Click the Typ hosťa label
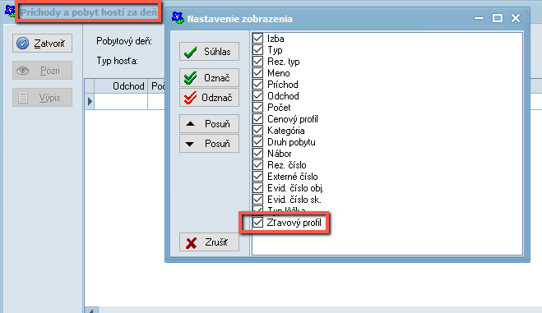Image resolution: width=542 pixels, height=313 pixels. tap(117, 61)
